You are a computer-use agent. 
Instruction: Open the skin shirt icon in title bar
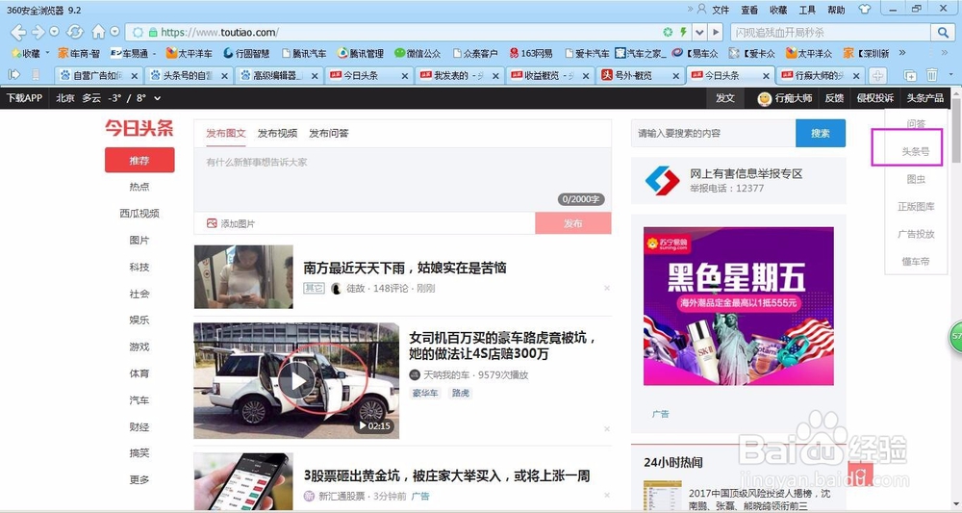(x=864, y=10)
